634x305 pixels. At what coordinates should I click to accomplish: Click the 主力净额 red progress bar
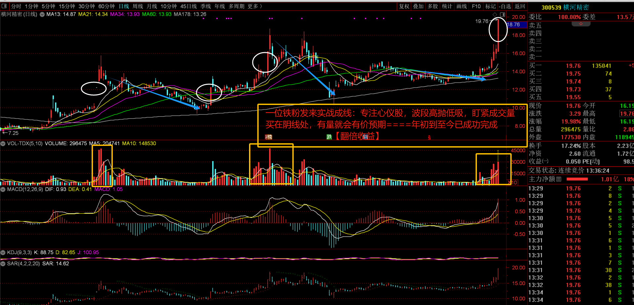[x=577, y=179]
